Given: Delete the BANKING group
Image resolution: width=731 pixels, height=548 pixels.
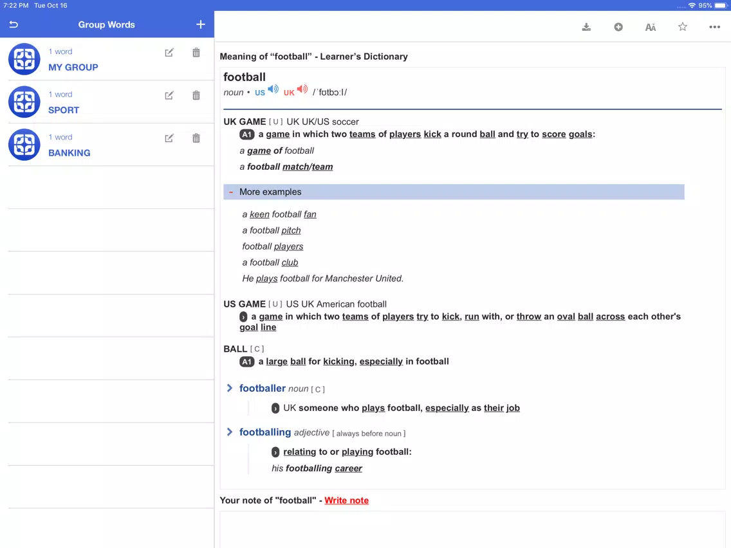Looking at the screenshot, I should (196, 138).
